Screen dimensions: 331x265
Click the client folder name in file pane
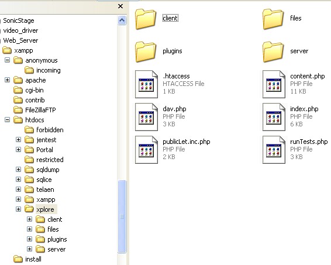coord(170,18)
